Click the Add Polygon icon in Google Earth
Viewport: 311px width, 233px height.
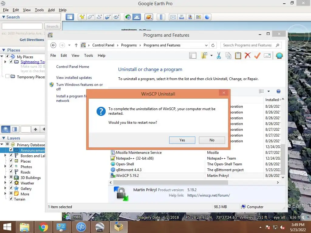91,17
